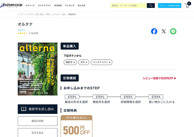Go to 環境・エネルギー 雑誌 breadcrumb

pos(56,14)
